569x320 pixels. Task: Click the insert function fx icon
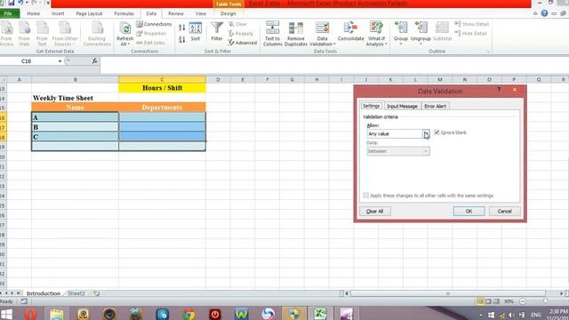95,61
